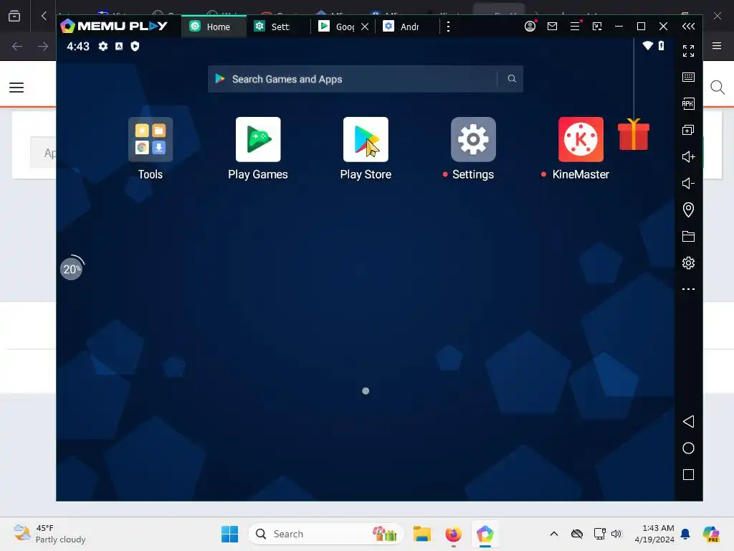734x551 pixels.
Task: Click the Android back triangle button
Action: pos(688,421)
